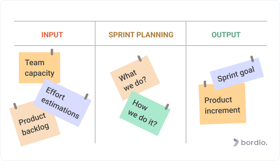280x161 pixels.
Task: Click the bordio. brand name text
Action: pyautogui.click(x=254, y=143)
